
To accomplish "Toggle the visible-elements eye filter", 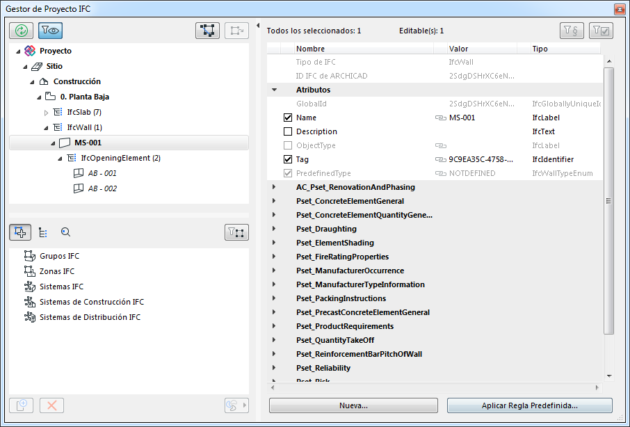I will point(50,30).
